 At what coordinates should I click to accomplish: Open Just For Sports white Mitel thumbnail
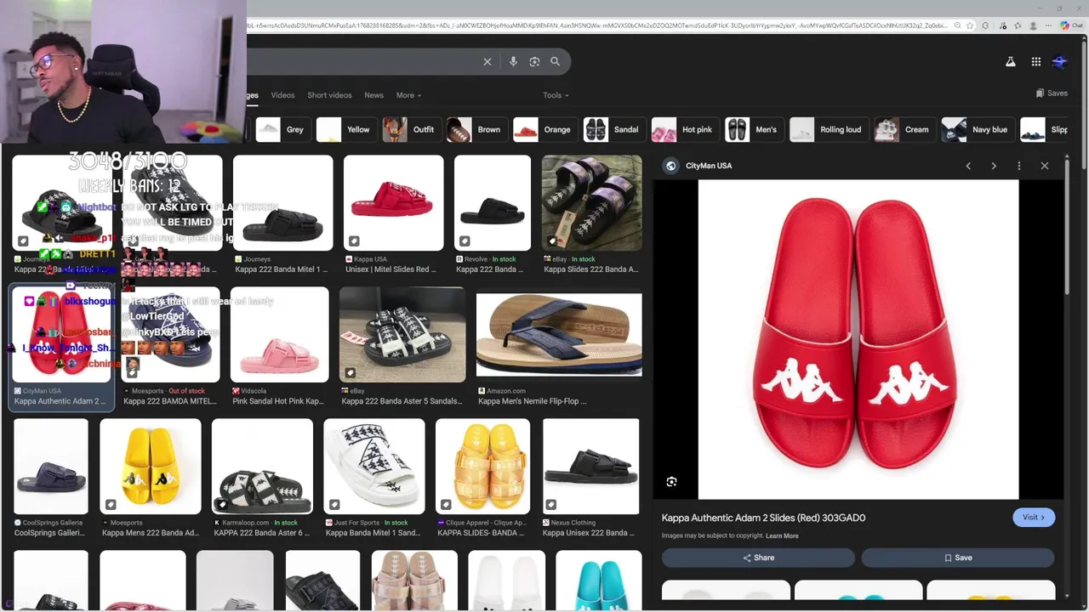pos(373,467)
